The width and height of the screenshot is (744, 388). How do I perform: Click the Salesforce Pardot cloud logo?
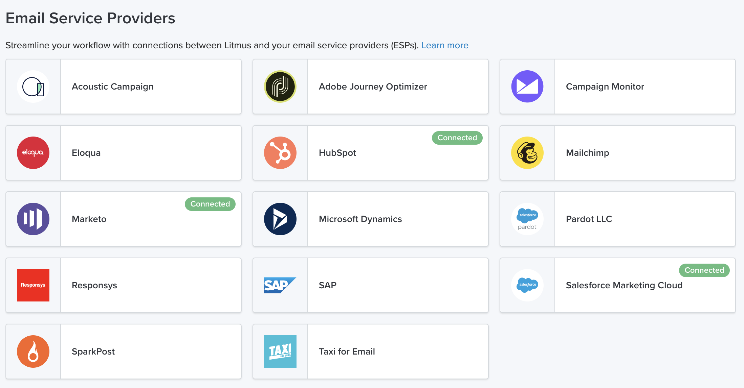pyautogui.click(x=527, y=219)
